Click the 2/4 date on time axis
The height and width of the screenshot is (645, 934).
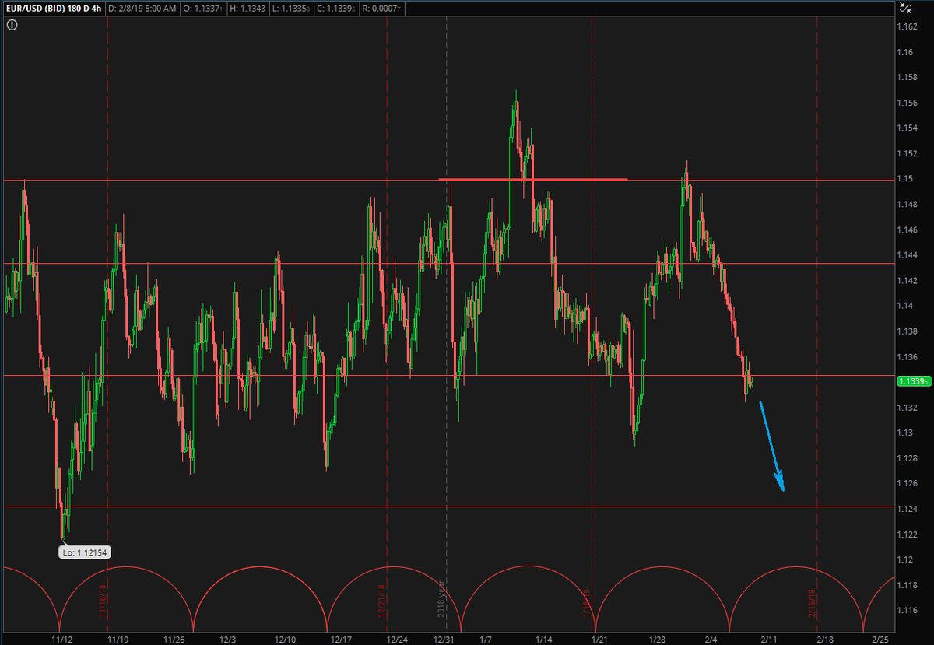tap(711, 639)
